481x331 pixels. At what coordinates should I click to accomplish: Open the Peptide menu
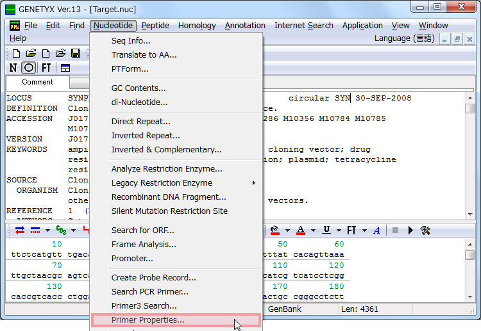click(x=156, y=26)
